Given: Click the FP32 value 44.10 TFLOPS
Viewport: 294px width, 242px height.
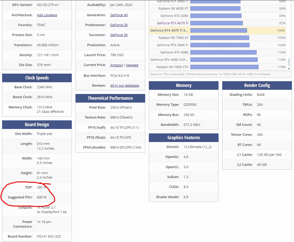Looking at the screenshot, I should 121,137.
